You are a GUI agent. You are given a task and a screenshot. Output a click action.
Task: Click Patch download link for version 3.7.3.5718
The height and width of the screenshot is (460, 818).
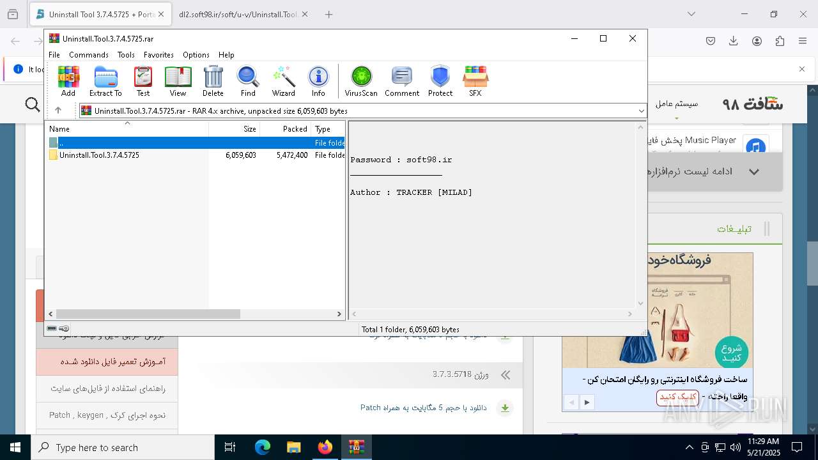point(423,408)
